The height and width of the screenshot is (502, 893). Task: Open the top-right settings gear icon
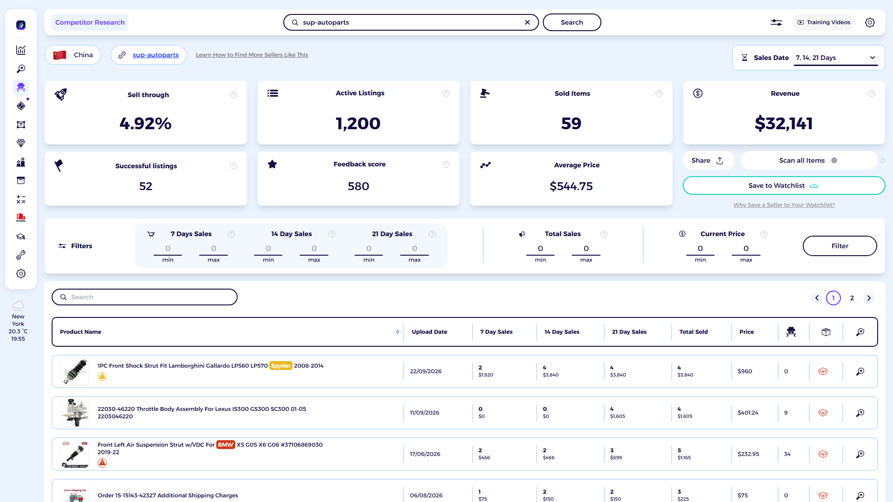[870, 22]
